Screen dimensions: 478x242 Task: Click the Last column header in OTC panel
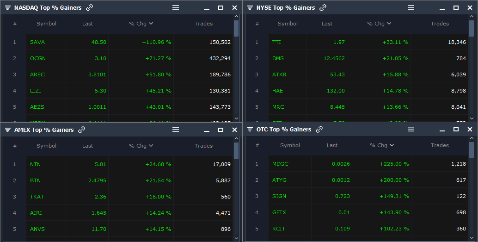coord(332,145)
